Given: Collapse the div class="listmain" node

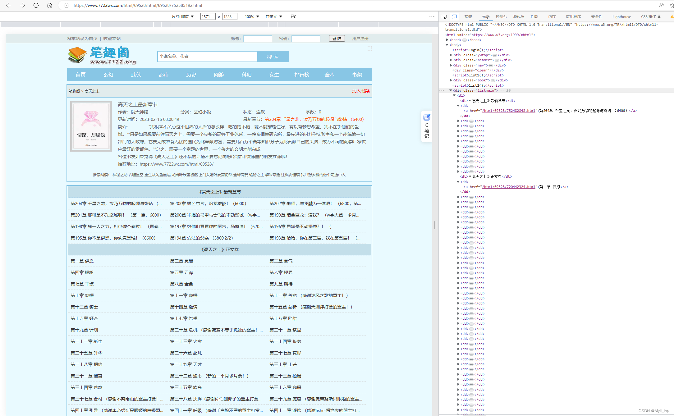Looking at the screenshot, I should click(451, 91).
